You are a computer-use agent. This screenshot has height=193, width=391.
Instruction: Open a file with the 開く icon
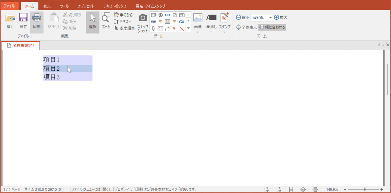10,21
